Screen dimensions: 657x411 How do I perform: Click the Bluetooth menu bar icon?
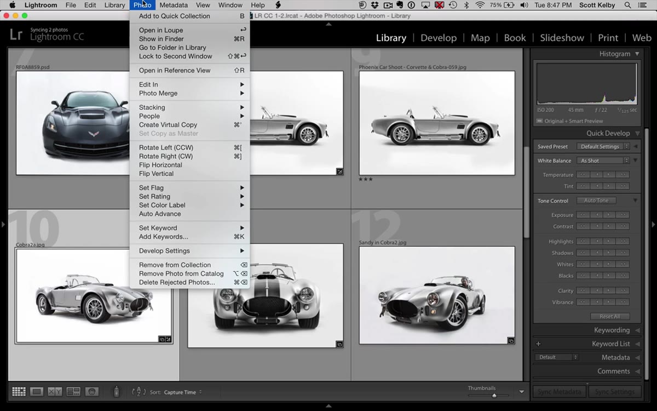pos(466,5)
